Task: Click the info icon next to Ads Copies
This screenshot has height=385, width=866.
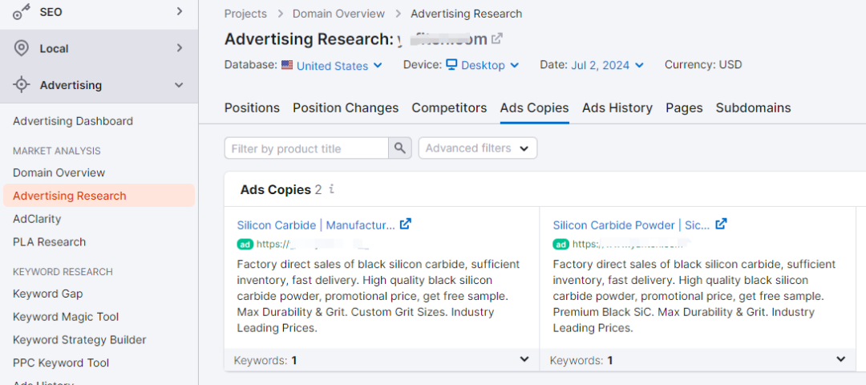Action: click(332, 190)
